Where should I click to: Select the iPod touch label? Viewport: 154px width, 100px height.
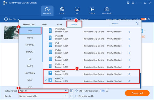[x=59, y=64]
